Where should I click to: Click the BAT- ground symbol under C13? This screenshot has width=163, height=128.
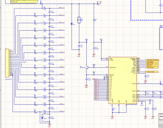pos(94,55)
